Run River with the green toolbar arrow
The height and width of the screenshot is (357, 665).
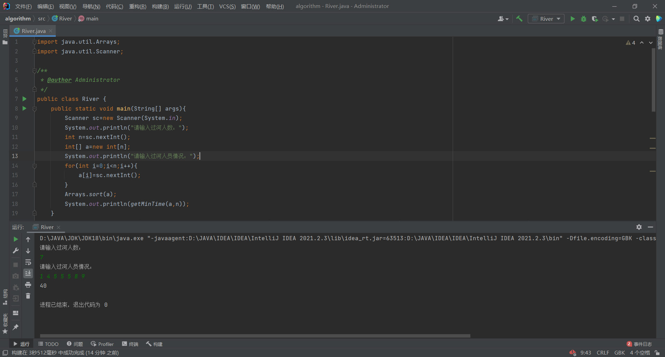573,19
